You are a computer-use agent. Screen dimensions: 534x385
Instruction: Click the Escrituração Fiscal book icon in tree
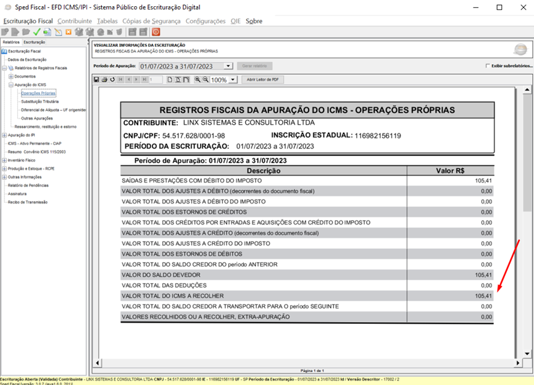coord(4,51)
